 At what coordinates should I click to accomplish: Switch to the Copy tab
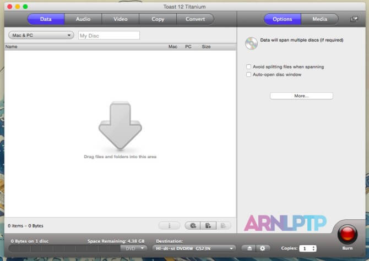(x=158, y=19)
